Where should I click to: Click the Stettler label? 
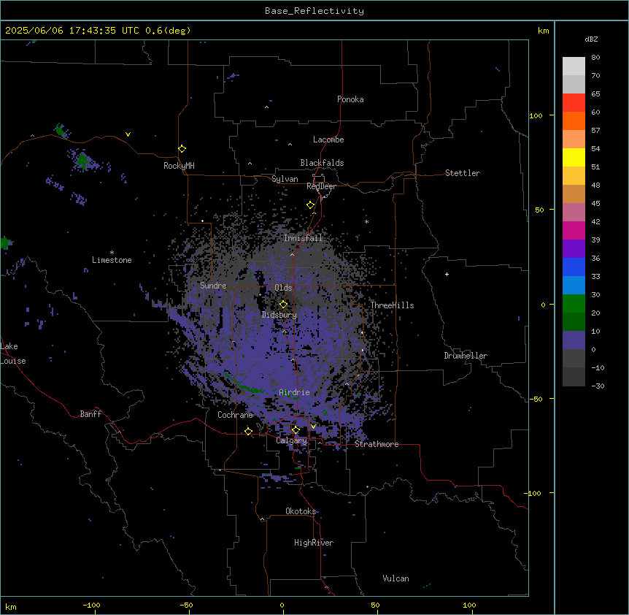[x=463, y=173]
